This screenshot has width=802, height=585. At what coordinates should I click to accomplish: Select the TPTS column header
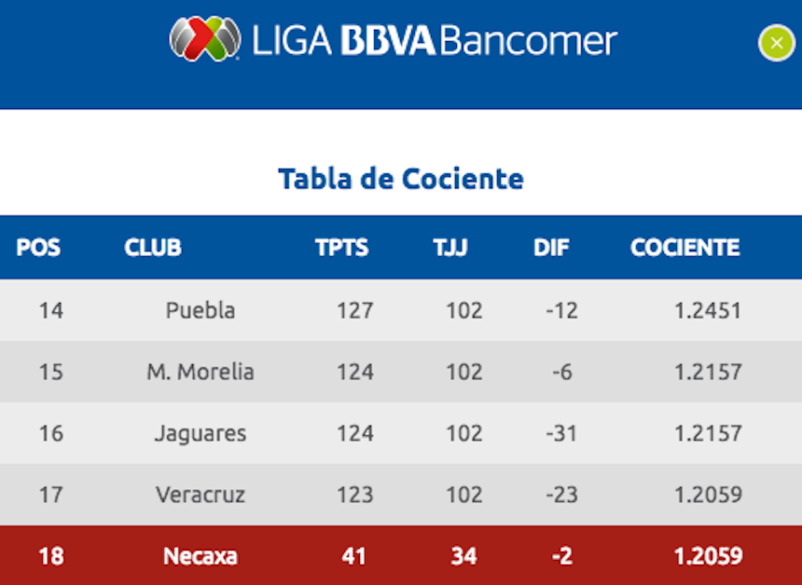[341, 248]
